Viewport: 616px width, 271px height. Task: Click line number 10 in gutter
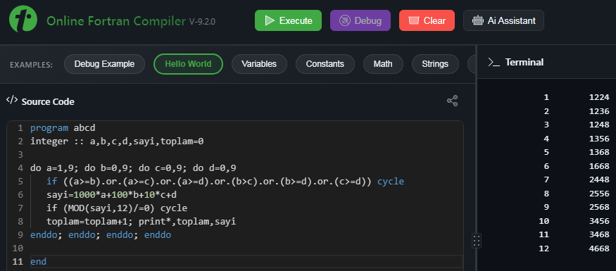point(18,248)
